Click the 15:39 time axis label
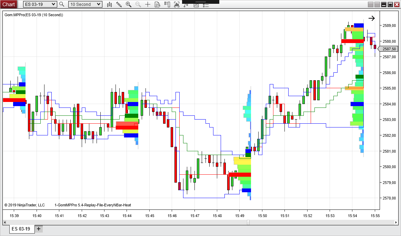401x236 pixels. pyautogui.click(x=14, y=216)
